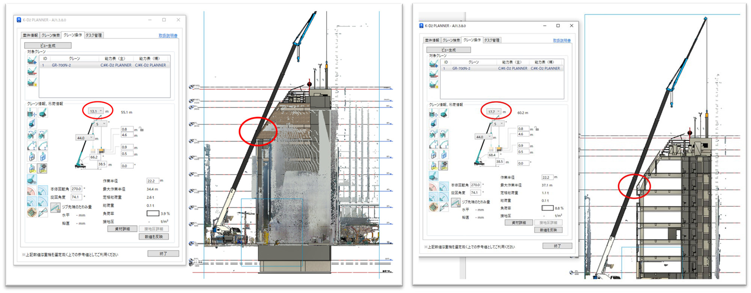This screenshot has height=293, width=751.
Task: Click jib tip deflection icon in right window
Action: (455, 203)
